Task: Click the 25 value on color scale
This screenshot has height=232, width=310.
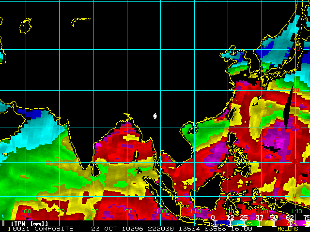Action: click(244, 218)
